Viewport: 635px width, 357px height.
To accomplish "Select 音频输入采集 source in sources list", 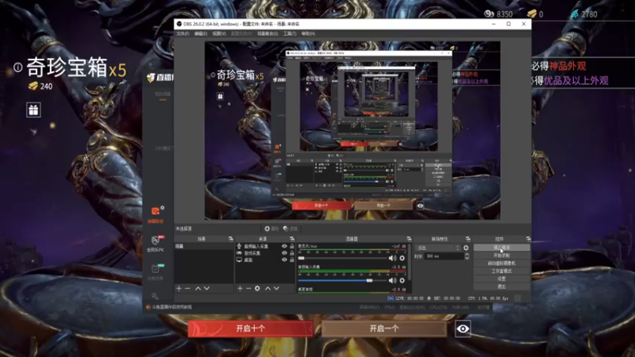I will 256,246.
